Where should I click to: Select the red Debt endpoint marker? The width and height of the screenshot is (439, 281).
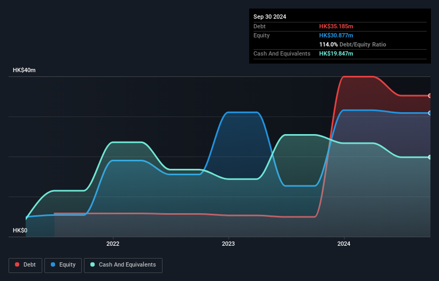pos(430,96)
